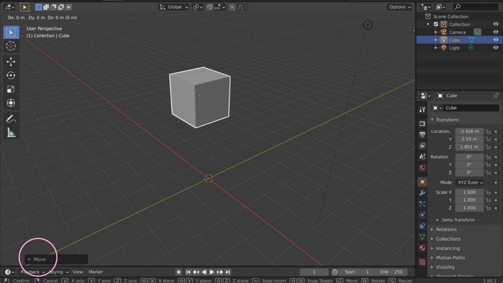
Task: Click the current frame number field
Action: pyautogui.click(x=314, y=272)
